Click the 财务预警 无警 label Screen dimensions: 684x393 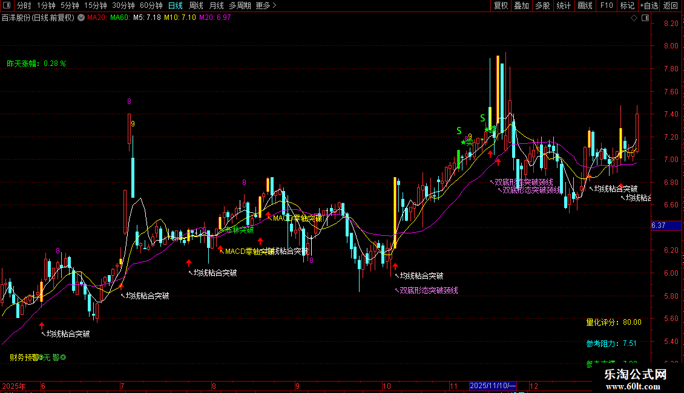coord(38,358)
